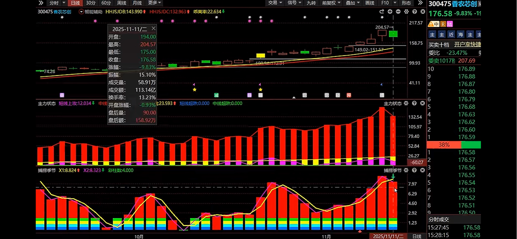Open 主力状态 indicator help icon
Image resolution: width=517 pixels, height=239 pixels.
(414, 103)
